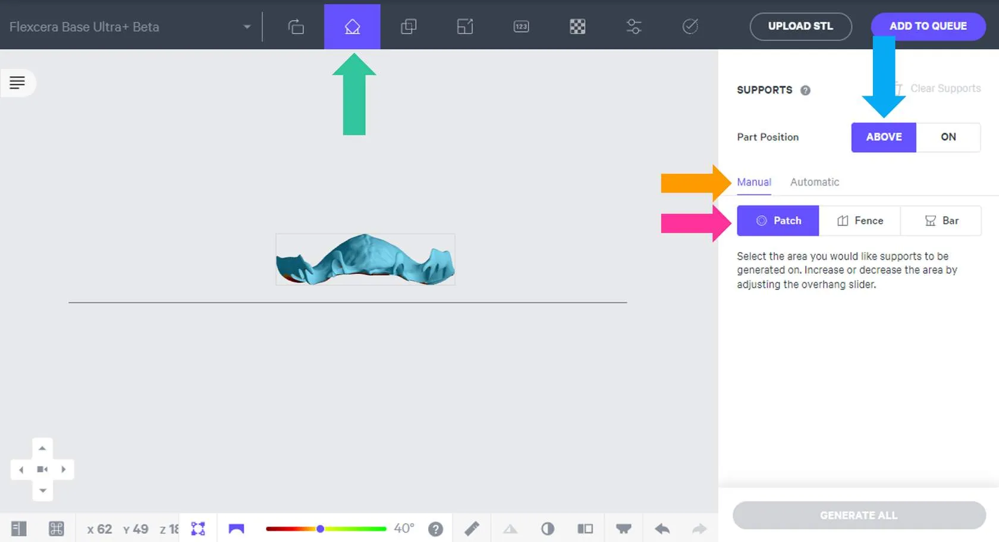Select the highlighted Supports tool in top toolbar
The width and height of the screenshot is (999, 542).
point(352,27)
